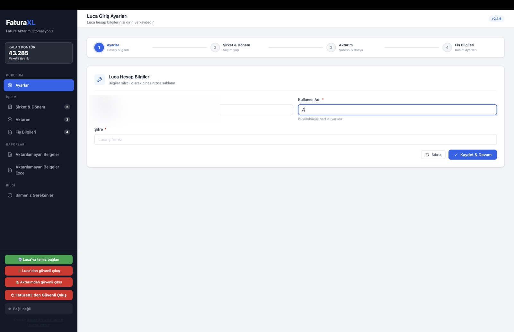Screen dimensions: 514x332
Task: Click the Bağlı değil connection status
Action: [39, 309]
